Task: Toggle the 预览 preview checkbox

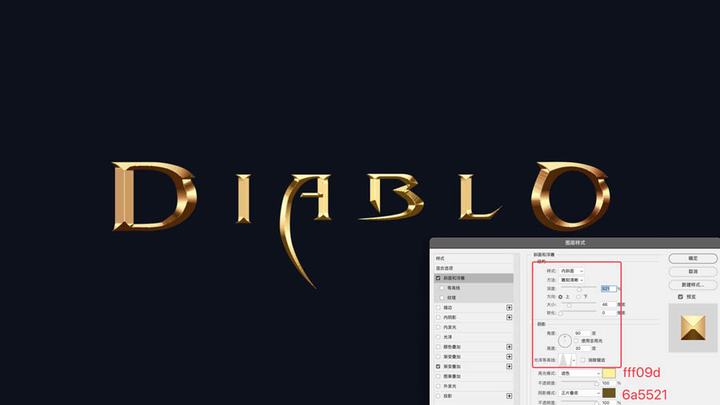Action: click(x=681, y=296)
